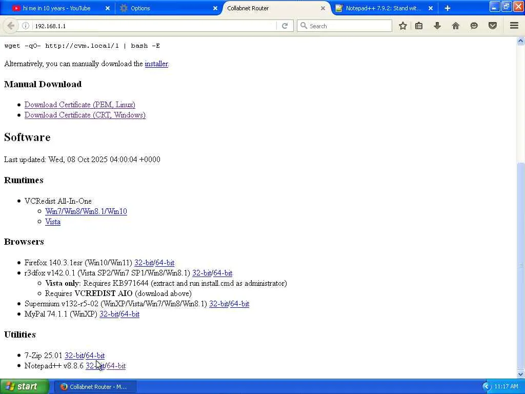Switch to the Notepad++ 7.9.2 tab
This screenshot has width=525, height=394.
click(383, 8)
